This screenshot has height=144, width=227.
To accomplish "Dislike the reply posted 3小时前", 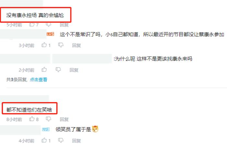I will [x=61, y=45].
